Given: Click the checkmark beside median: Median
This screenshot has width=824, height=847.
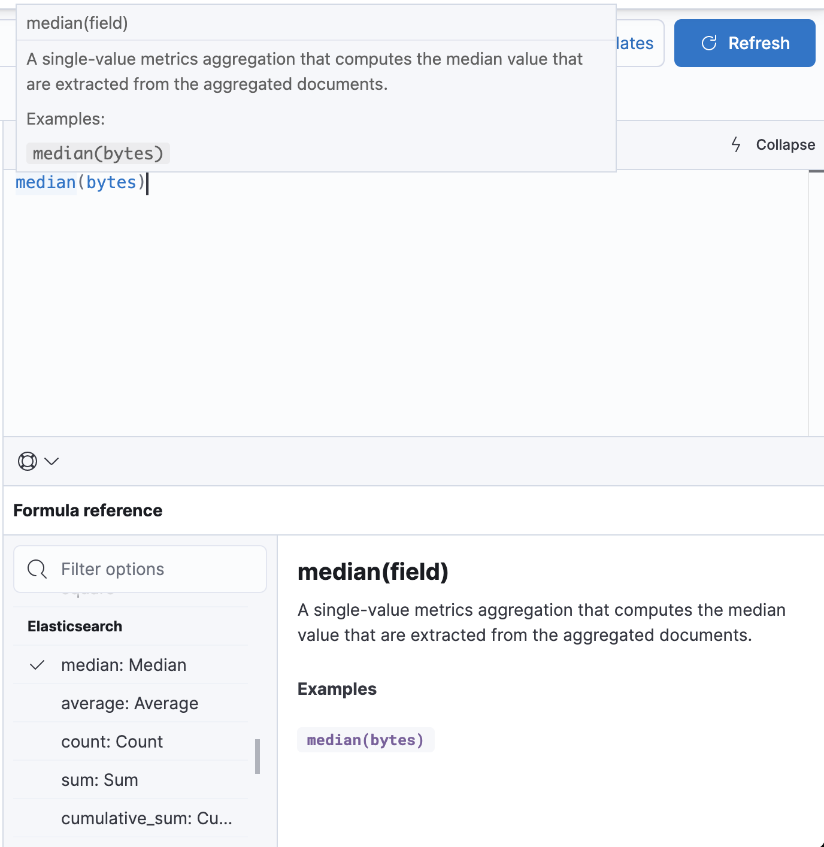Looking at the screenshot, I should pos(37,665).
